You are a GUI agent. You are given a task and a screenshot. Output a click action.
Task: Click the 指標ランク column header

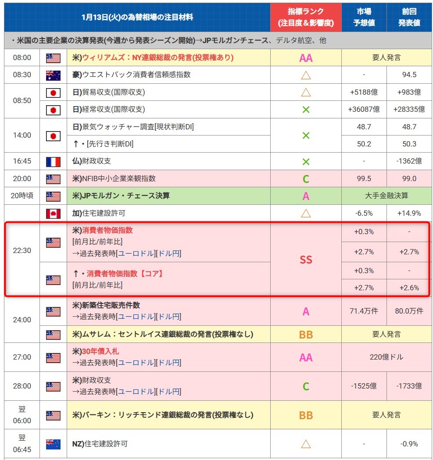click(306, 18)
